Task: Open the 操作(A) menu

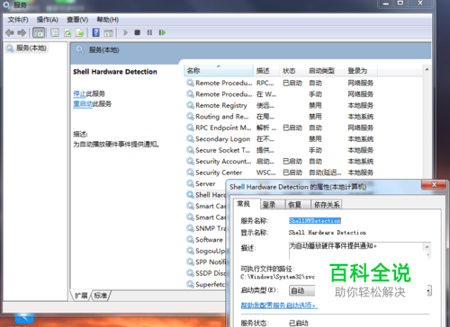Action: click(x=48, y=20)
